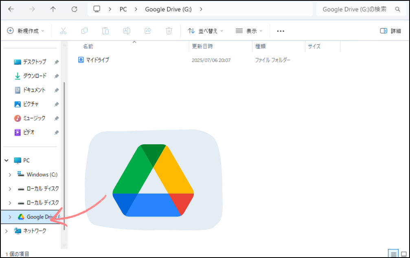Viewport: 410px width, 258px height.
Task: Open デスクトップ in the sidebar
Action: pyautogui.click(x=34, y=62)
